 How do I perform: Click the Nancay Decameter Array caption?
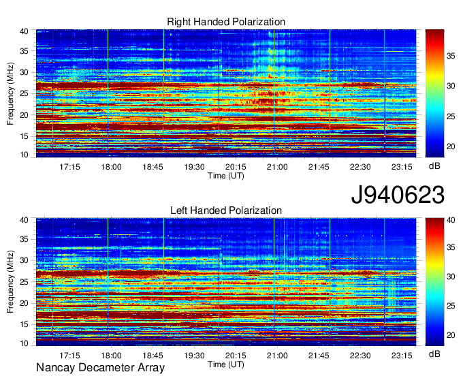100,367
